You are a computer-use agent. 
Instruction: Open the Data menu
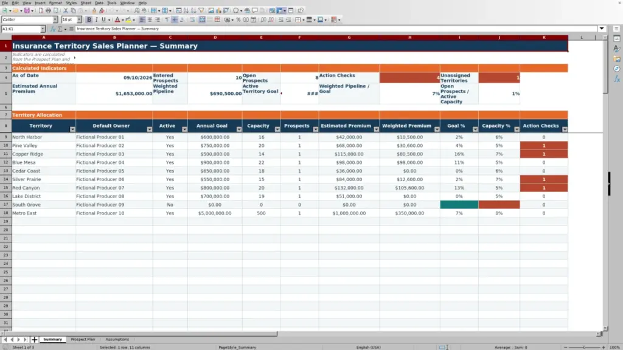[x=99, y=3]
